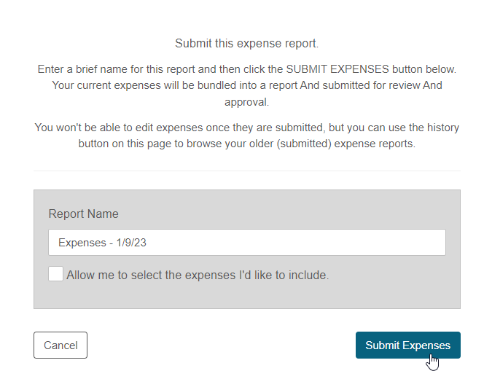Cancel the expense report submission
Screen dimensions: 484x379
60,345
